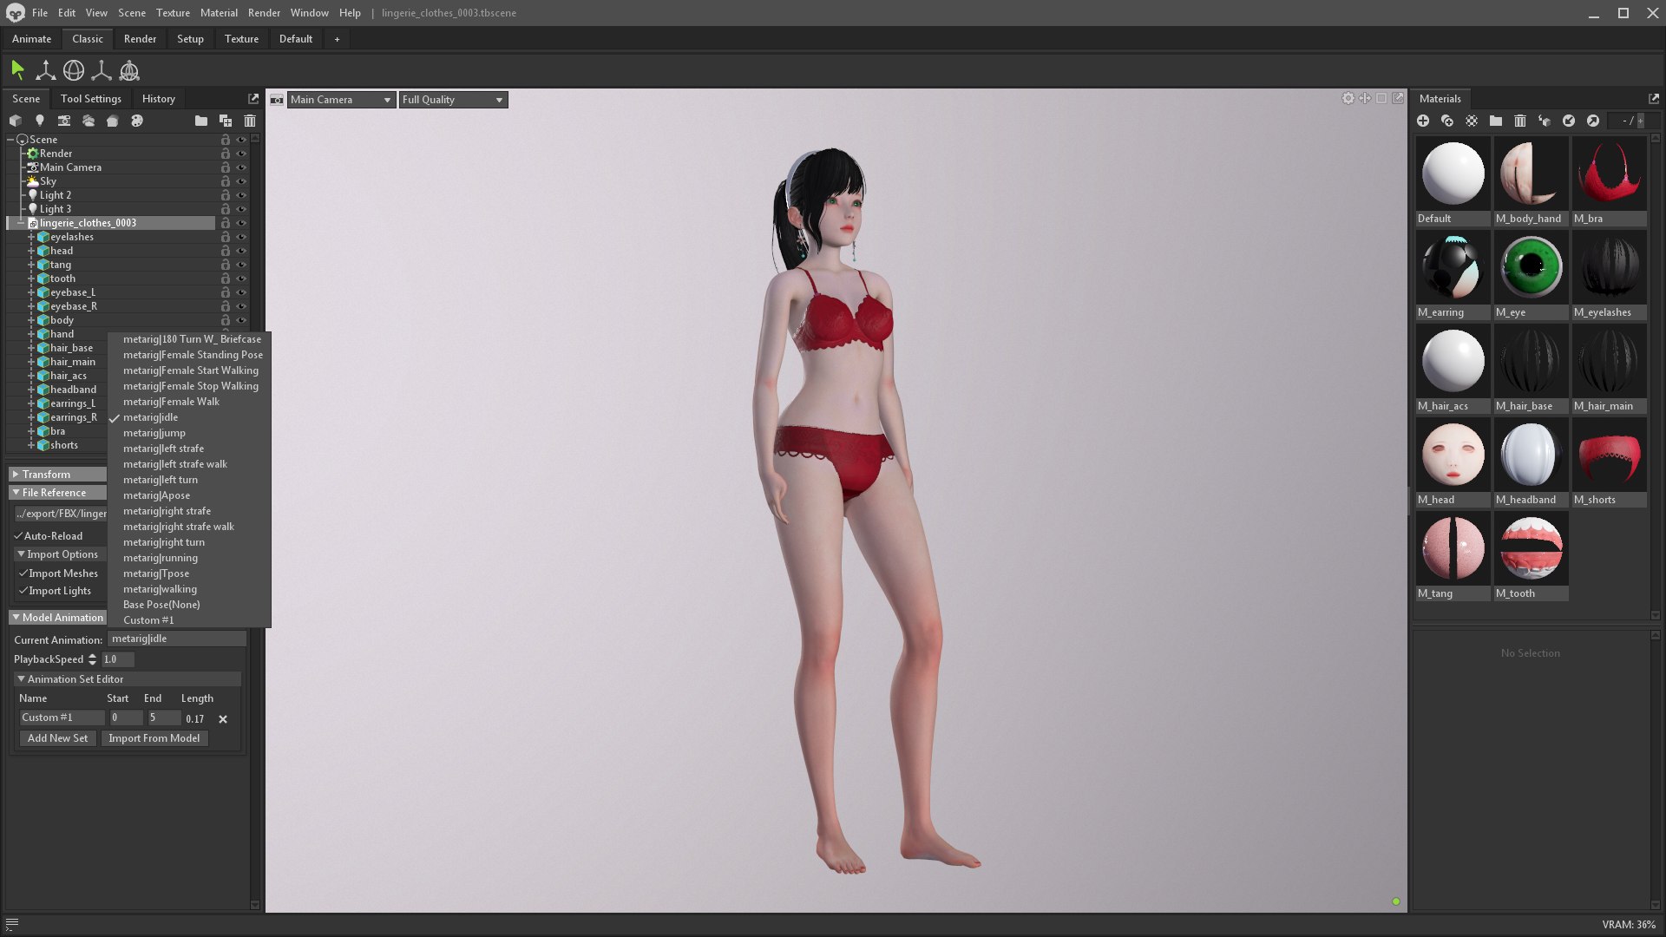The image size is (1666, 937).
Task: Uncheck Import Lights option
Action: point(23,591)
